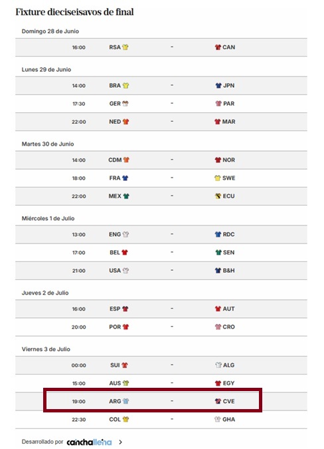This screenshot has width=324, height=449.
Task: Open the arrow next to canchallena logo
Action: click(x=121, y=442)
